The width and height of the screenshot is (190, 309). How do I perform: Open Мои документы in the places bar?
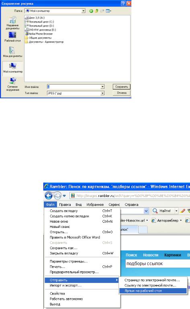(12, 52)
